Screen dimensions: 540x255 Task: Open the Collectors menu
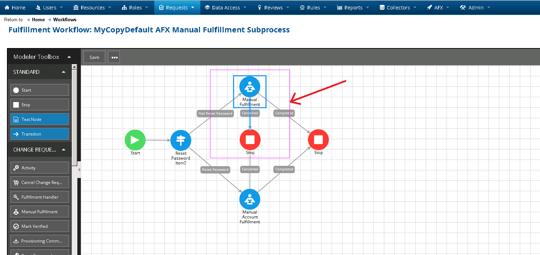click(x=398, y=7)
